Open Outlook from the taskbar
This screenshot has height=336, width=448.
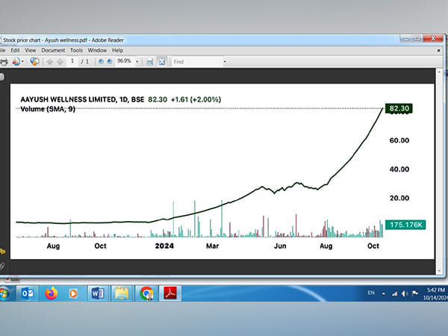pyautogui.click(x=28, y=293)
